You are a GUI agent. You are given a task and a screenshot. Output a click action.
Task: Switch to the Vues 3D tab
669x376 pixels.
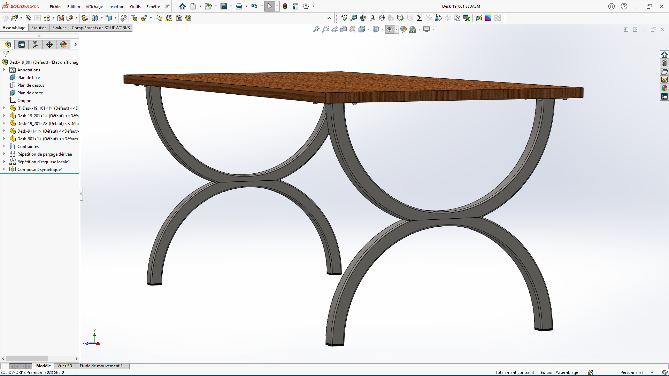(x=65, y=366)
